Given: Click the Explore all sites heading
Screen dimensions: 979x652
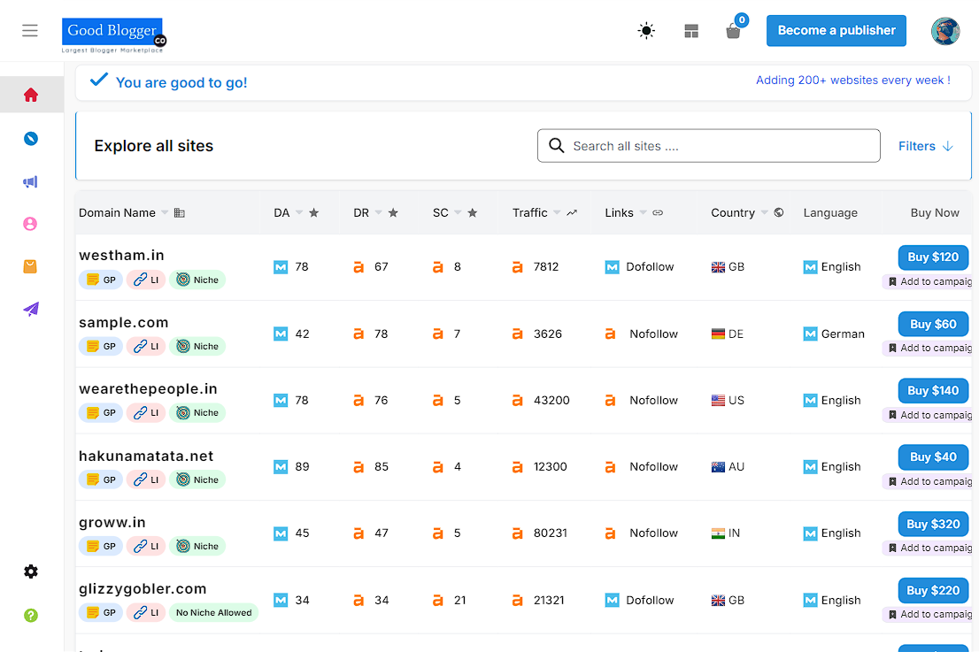Looking at the screenshot, I should (154, 146).
